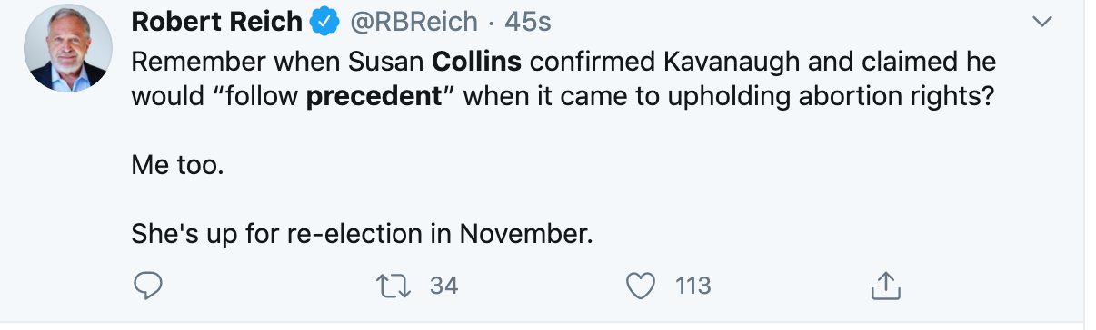The height and width of the screenshot is (330, 1096).
Task: Click the bold word precedent
Action: [373, 97]
